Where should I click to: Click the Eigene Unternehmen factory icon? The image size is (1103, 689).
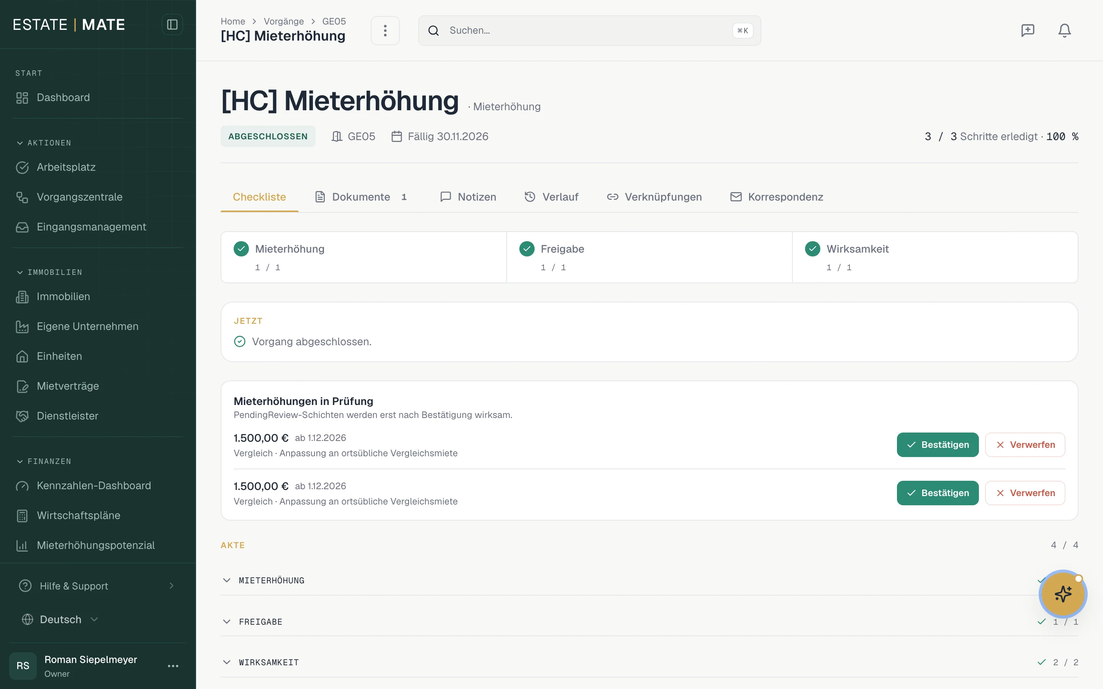click(22, 326)
